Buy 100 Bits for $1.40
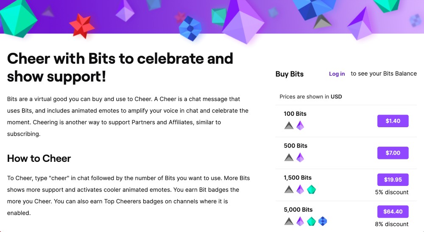424x232 pixels. pyautogui.click(x=393, y=121)
